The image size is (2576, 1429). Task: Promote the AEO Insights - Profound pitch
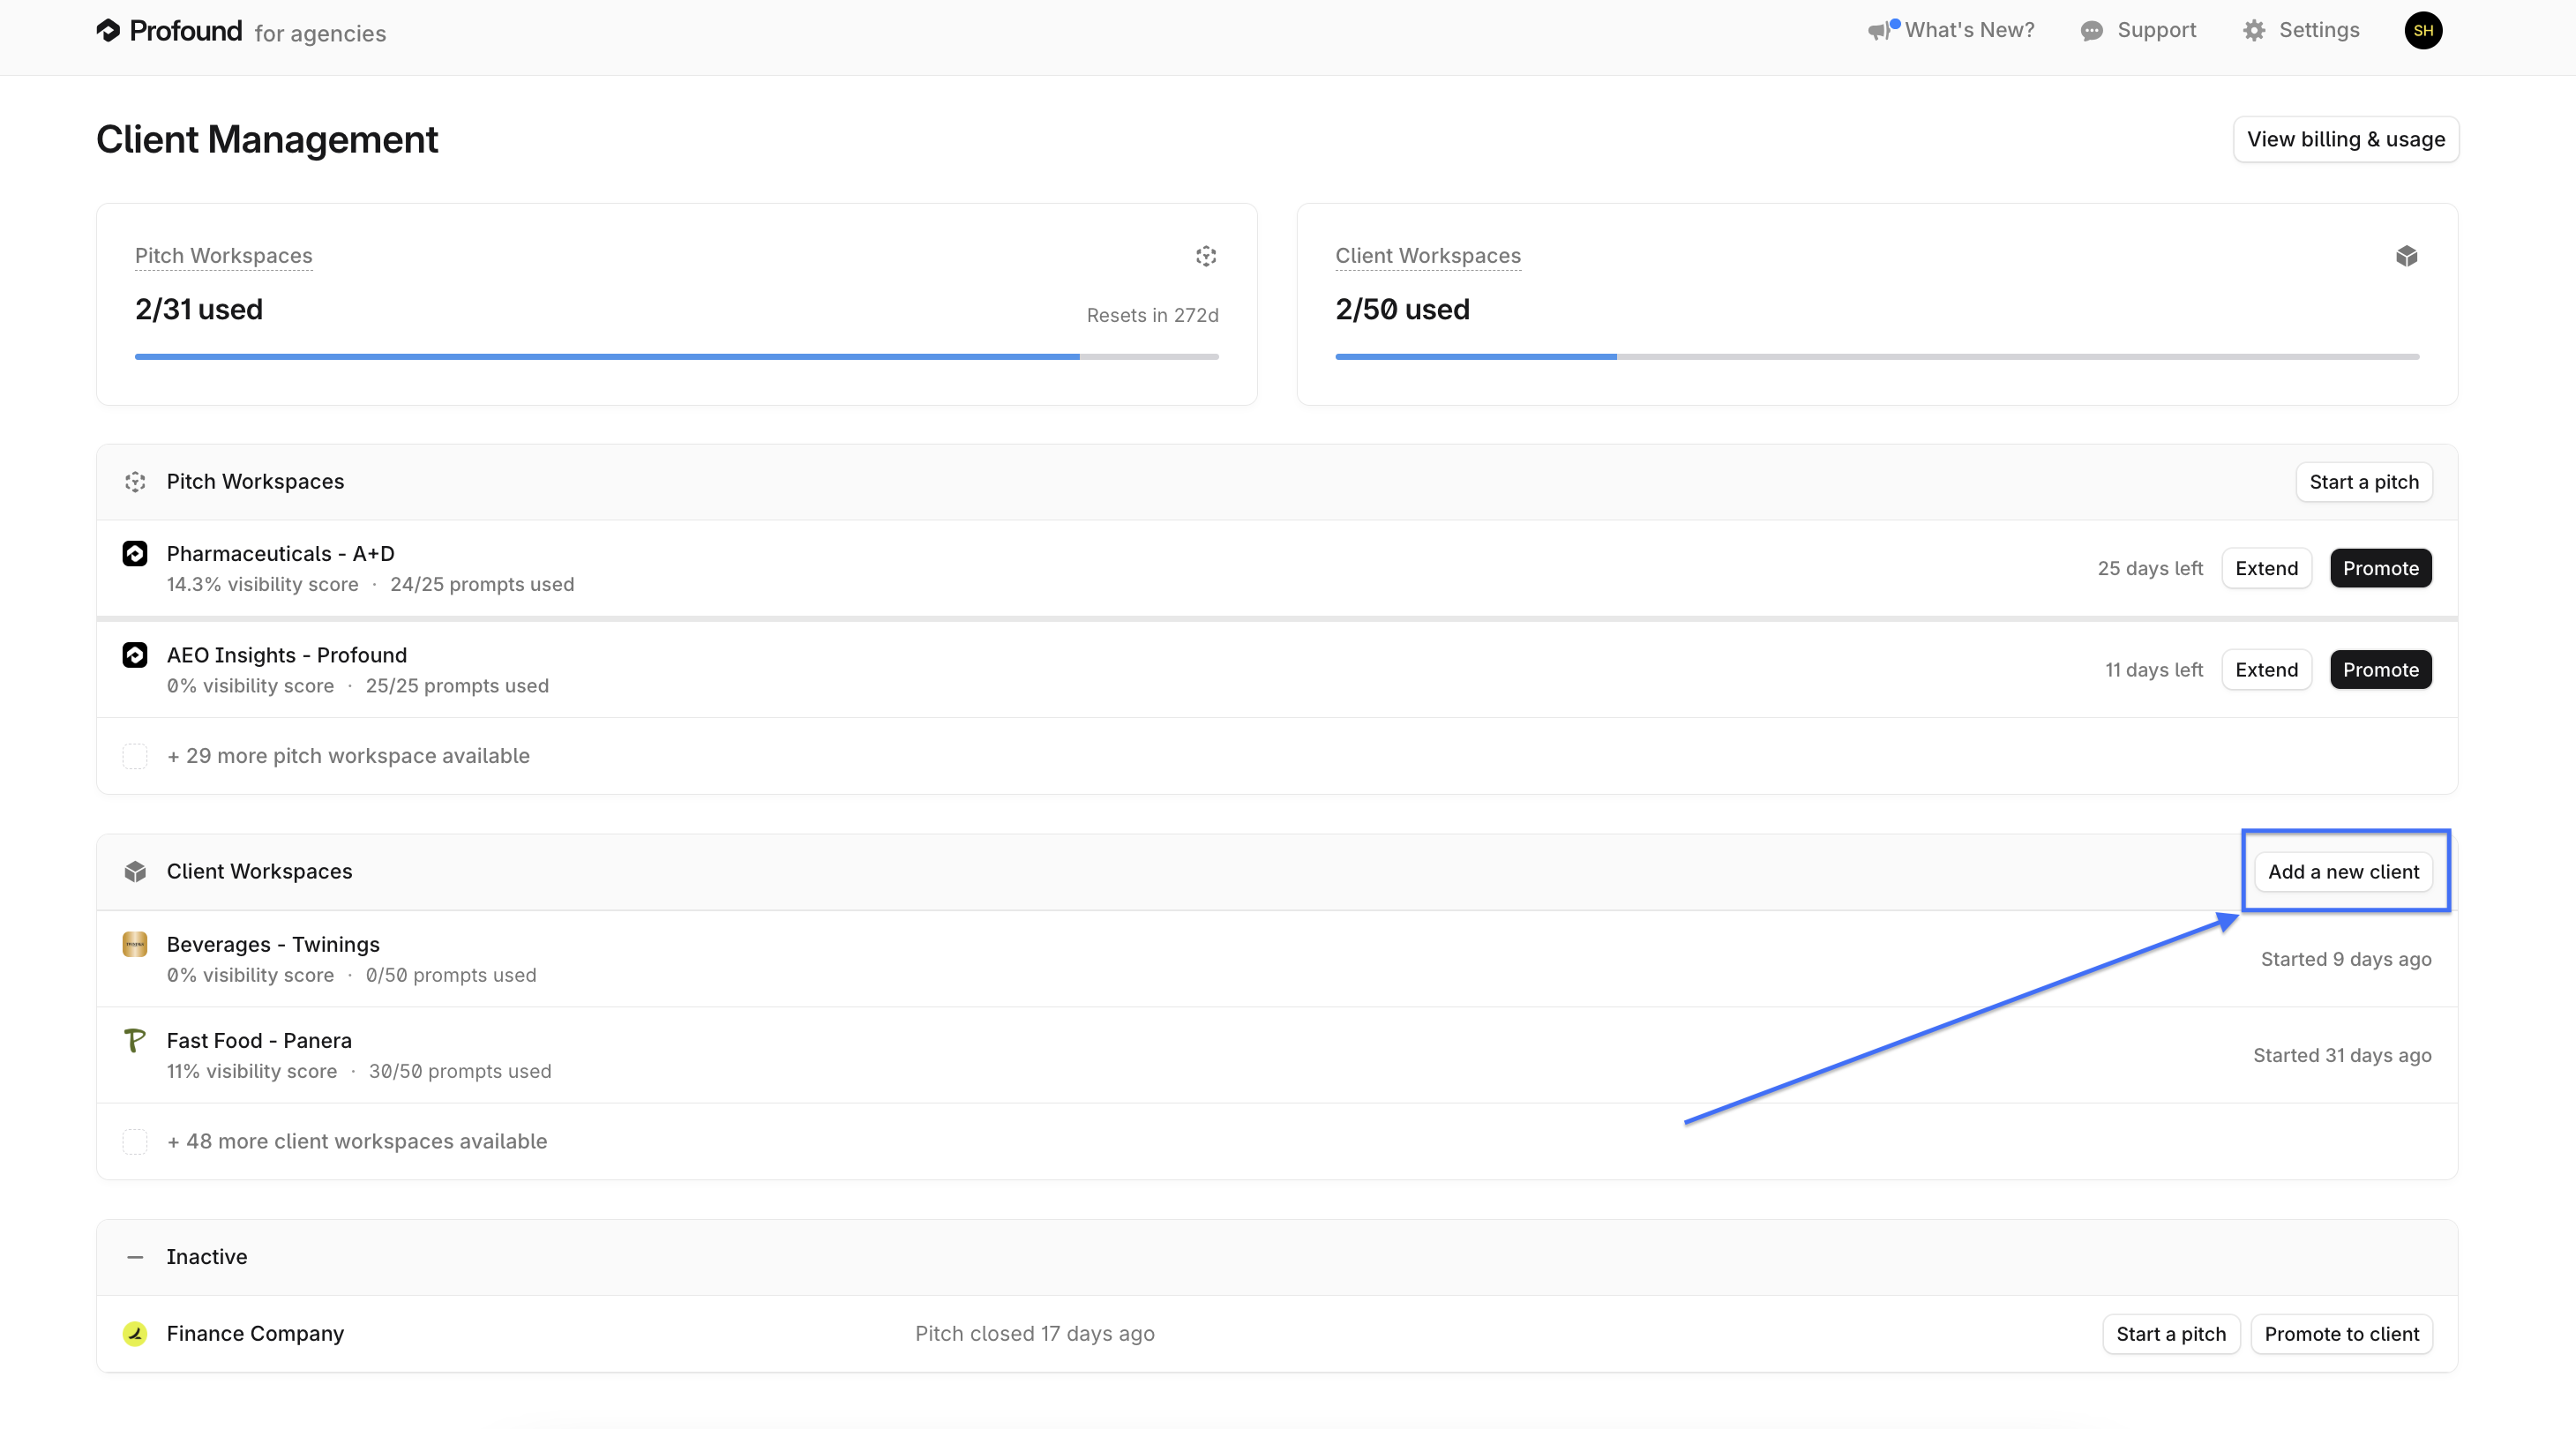click(2381, 670)
